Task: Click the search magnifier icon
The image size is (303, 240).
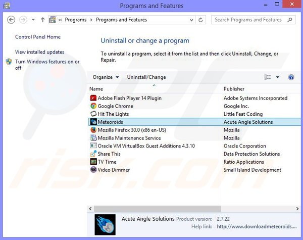Action: (x=290, y=20)
